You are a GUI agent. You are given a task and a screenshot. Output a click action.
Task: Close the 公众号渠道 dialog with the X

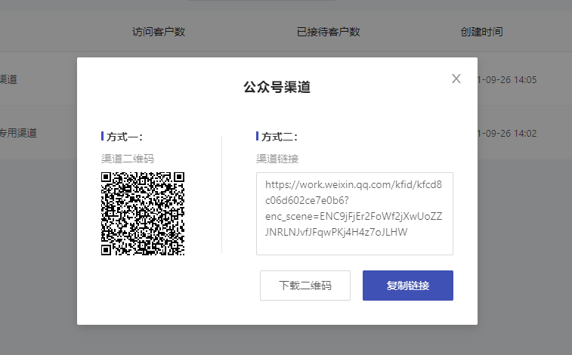456,79
